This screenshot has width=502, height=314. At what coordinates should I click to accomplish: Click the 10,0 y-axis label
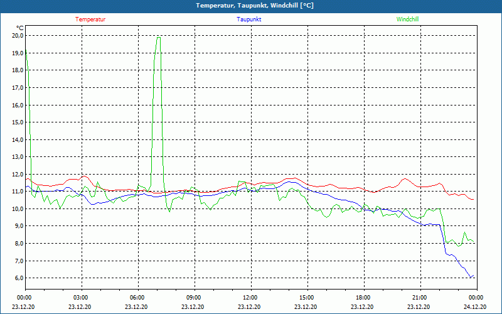pyautogui.click(x=18, y=208)
